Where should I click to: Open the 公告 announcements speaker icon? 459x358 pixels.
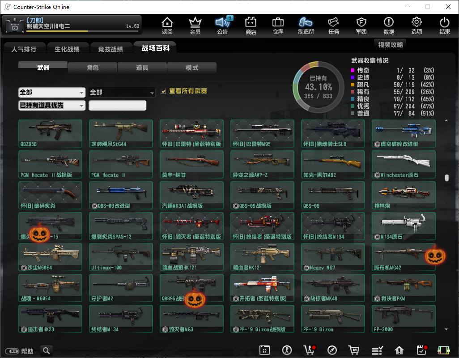point(223,26)
